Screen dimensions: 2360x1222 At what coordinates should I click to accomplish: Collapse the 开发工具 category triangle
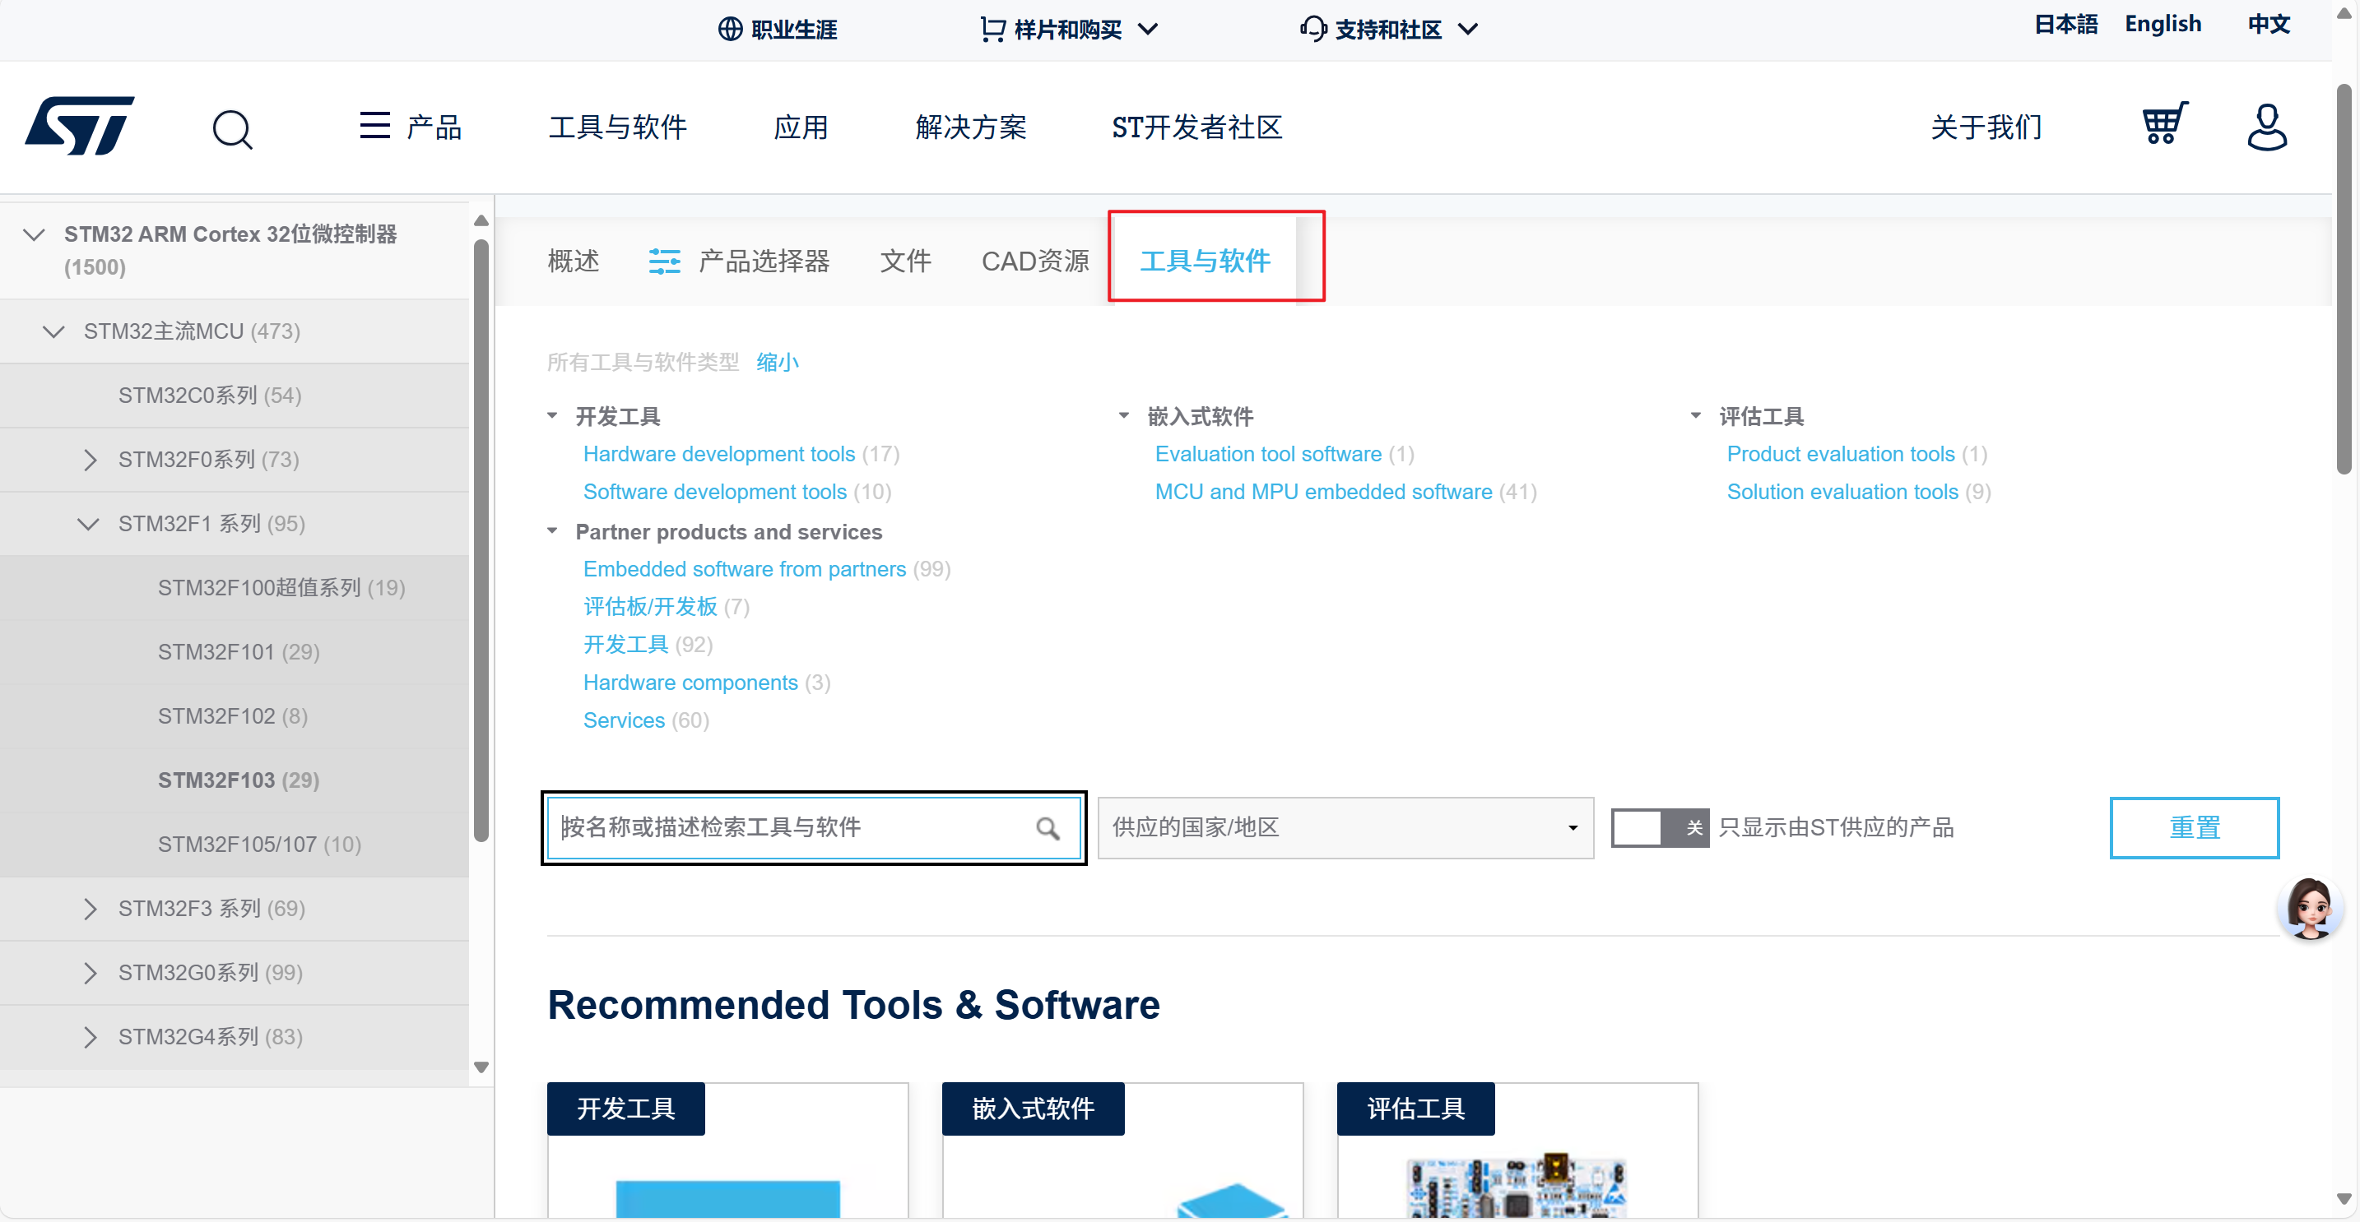point(552,415)
